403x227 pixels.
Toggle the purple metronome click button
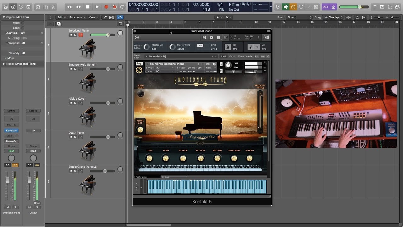click(x=333, y=7)
